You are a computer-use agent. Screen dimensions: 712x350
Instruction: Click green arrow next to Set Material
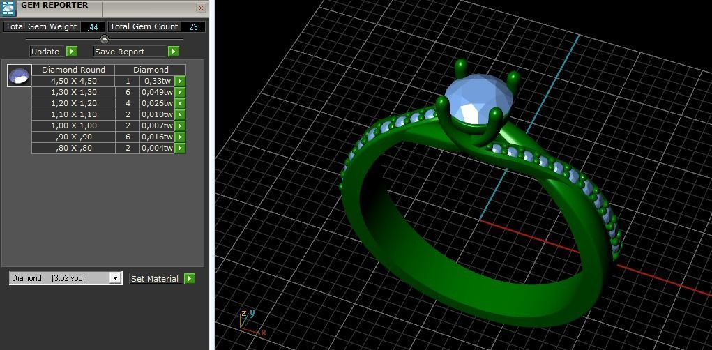(190, 279)
